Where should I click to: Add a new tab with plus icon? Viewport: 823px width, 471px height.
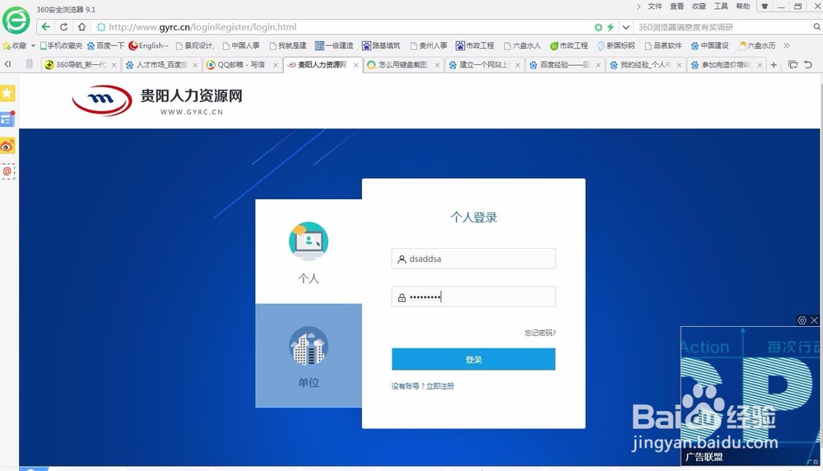click(774, 64)
